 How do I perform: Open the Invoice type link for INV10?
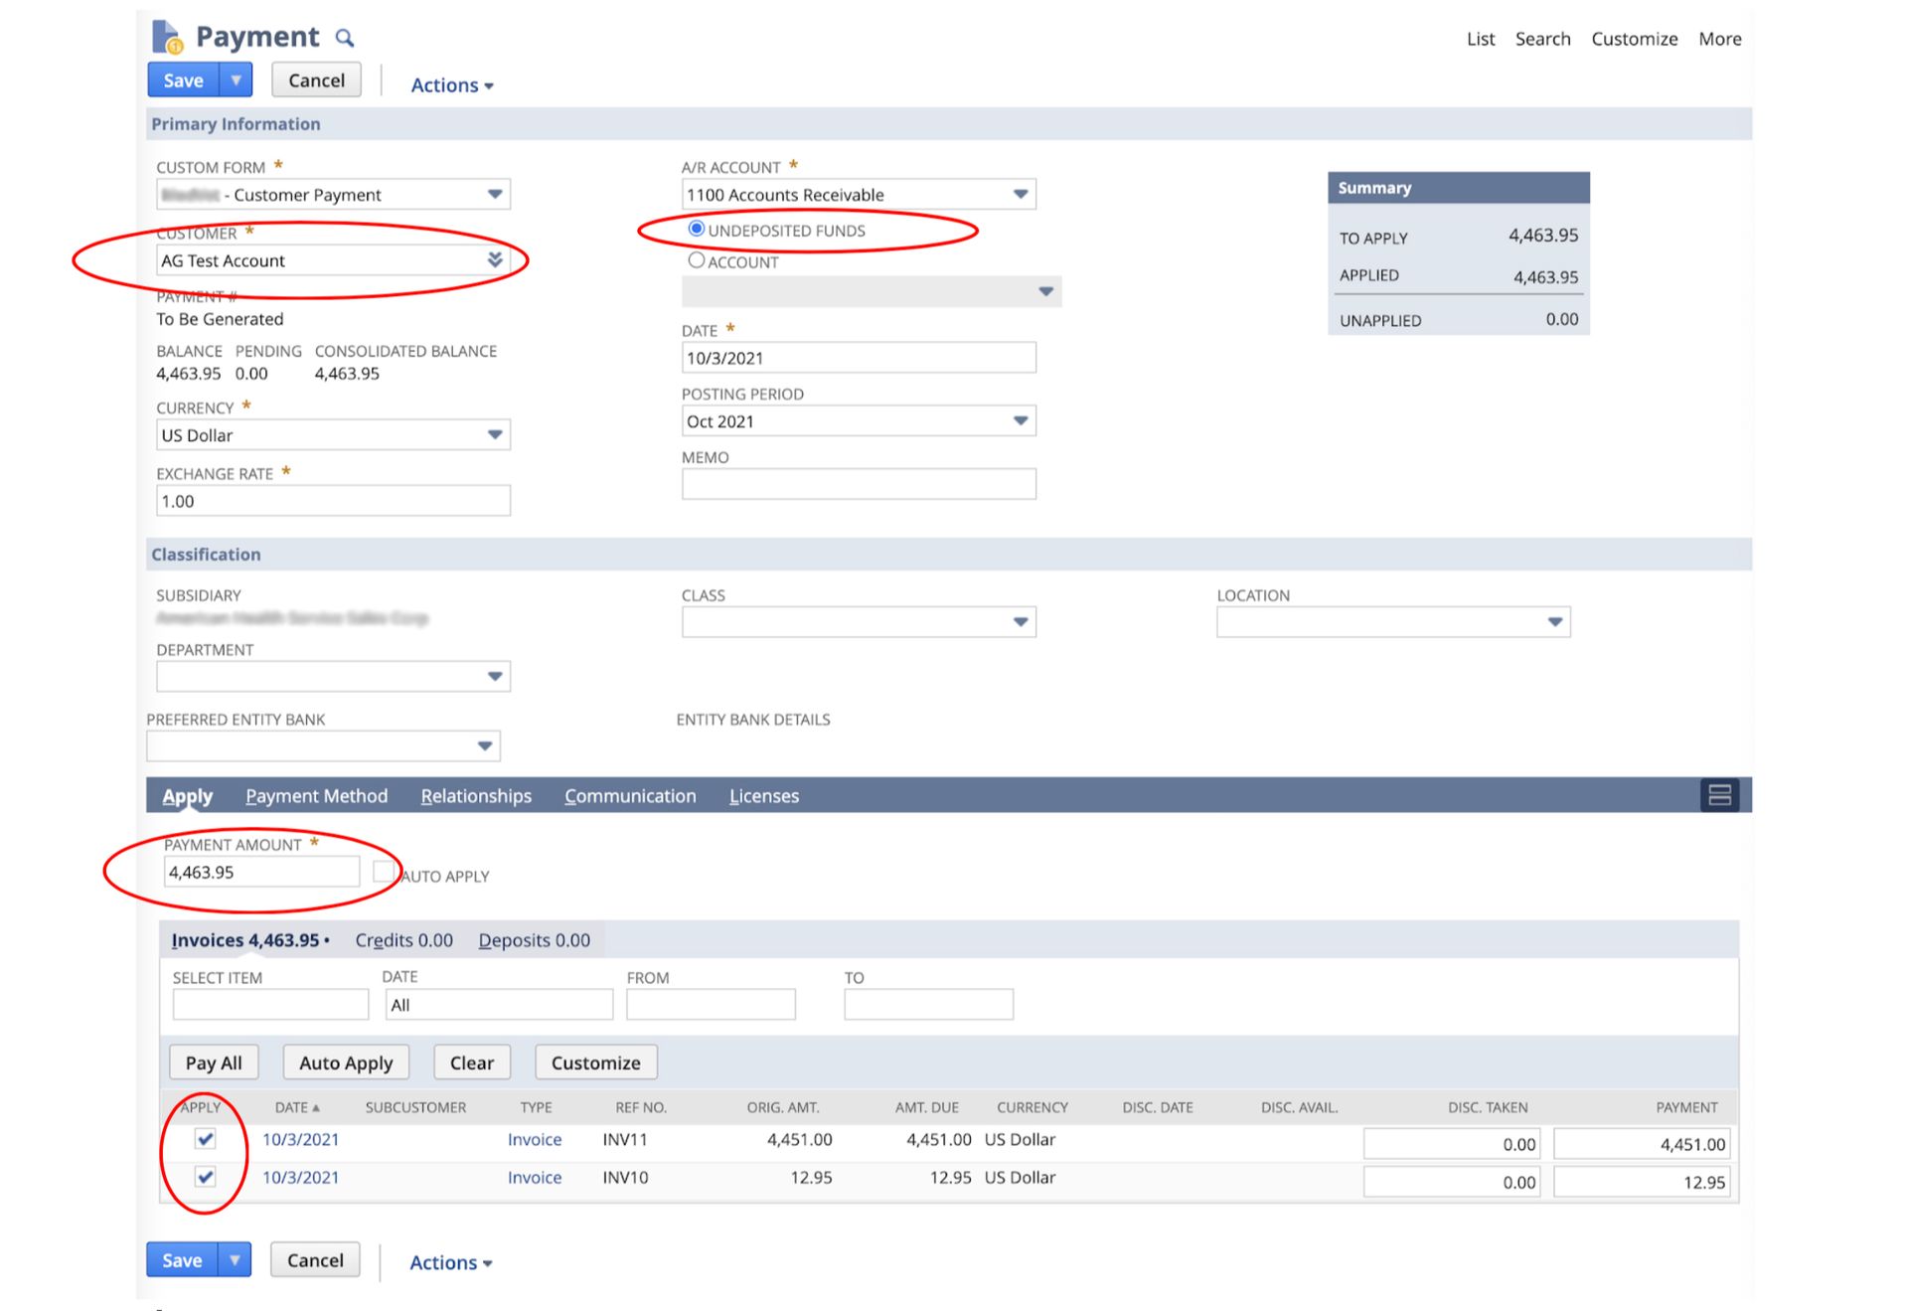535,1178
